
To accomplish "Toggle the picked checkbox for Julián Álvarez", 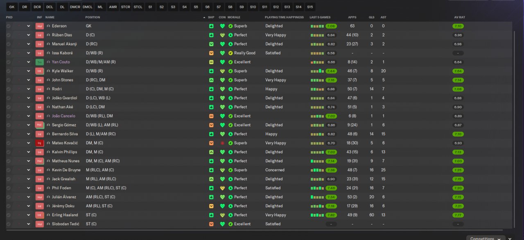I will (8, 197).
